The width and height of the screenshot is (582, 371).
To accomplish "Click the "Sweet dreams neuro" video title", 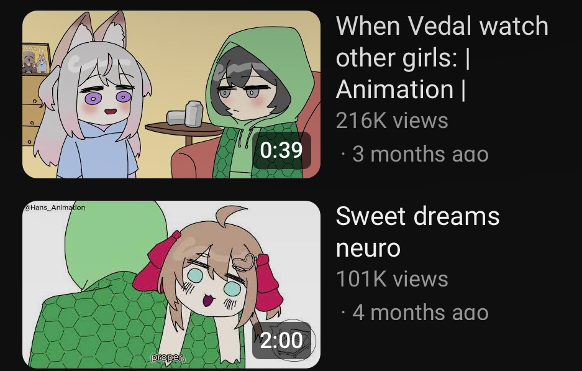I will tap(417, 232).
